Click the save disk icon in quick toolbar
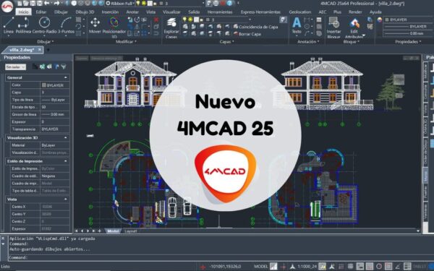This screenshot has height=271, width=434. pyautogui.click(x=33, y=4)
